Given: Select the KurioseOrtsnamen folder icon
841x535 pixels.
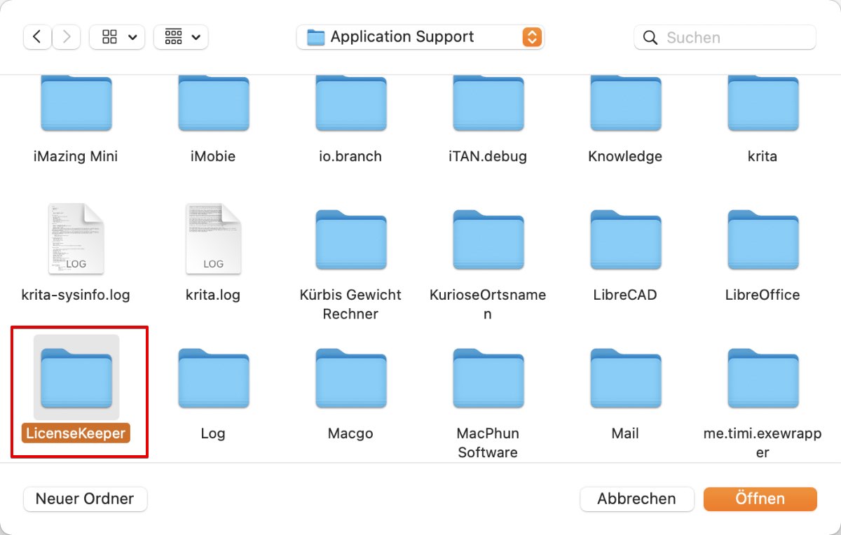Looking at the screenshot, I should (x=488, y=239).
